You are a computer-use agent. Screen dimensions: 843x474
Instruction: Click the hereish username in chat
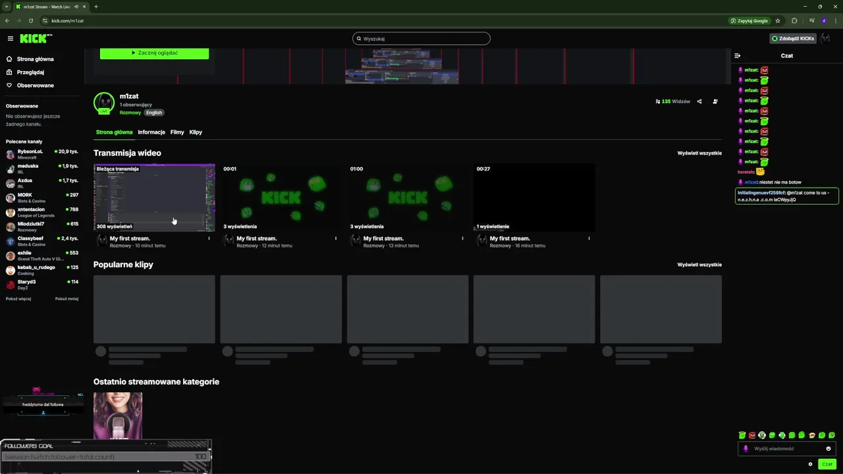746,172
